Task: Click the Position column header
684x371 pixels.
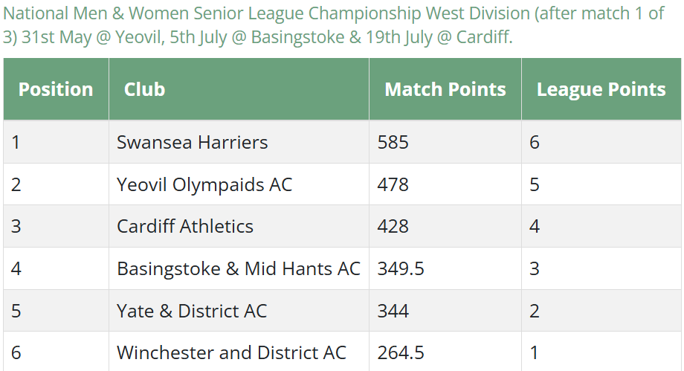Action: [56, 89]
